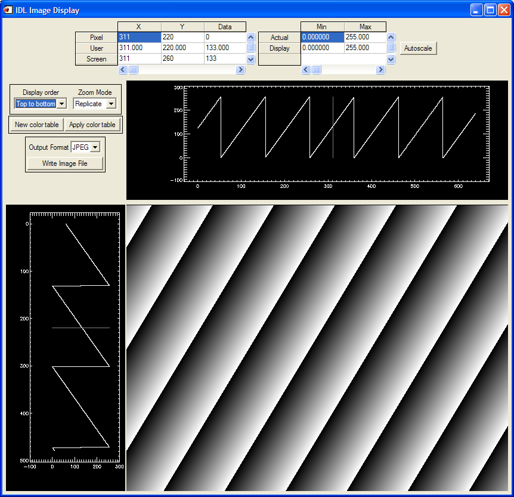Click the New color table button

coord(36,124)
